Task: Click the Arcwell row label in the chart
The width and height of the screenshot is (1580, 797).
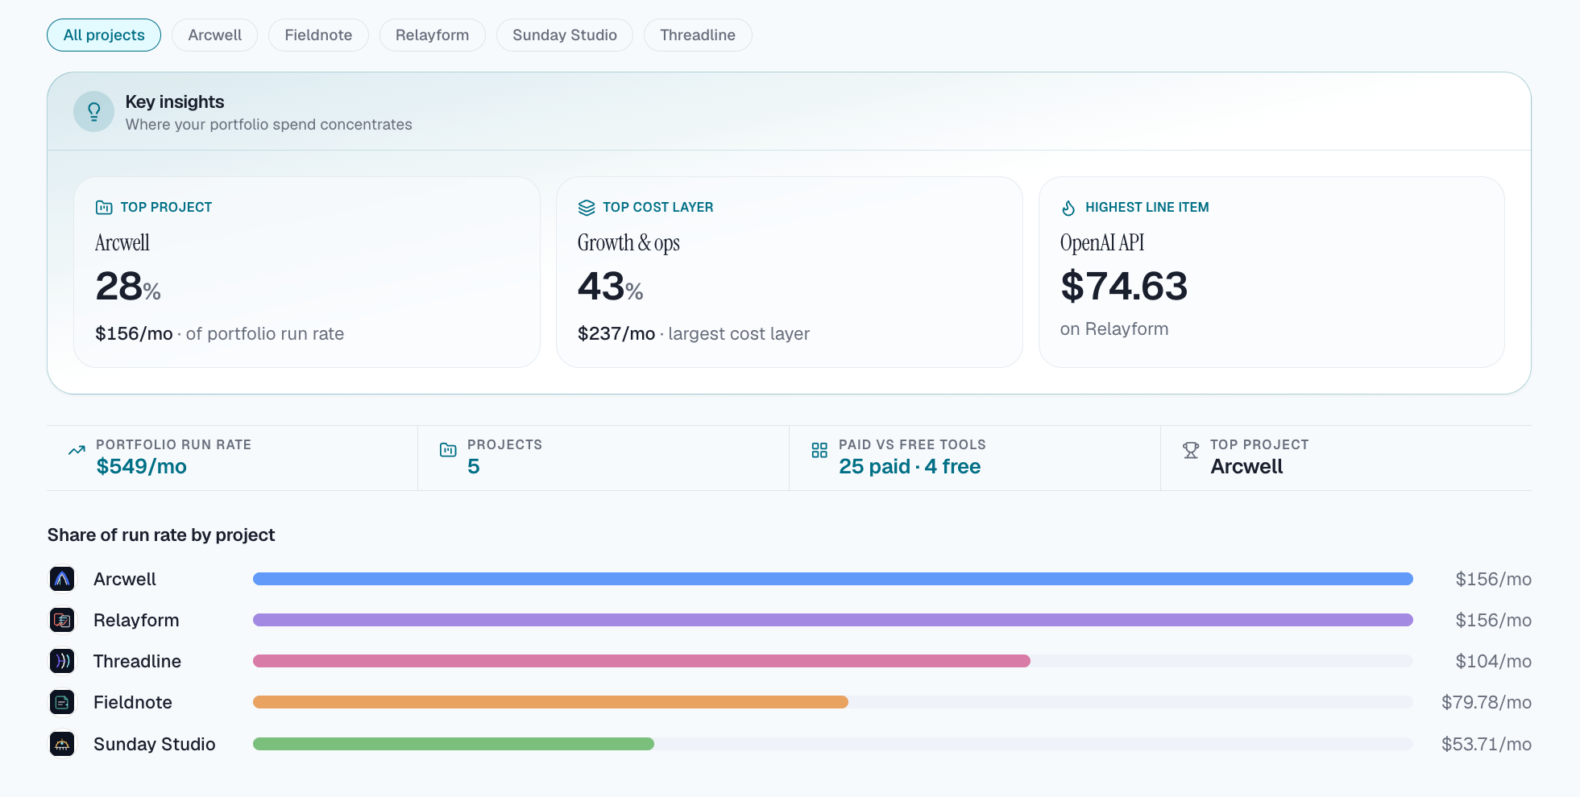Action: (x=125, y=579)
